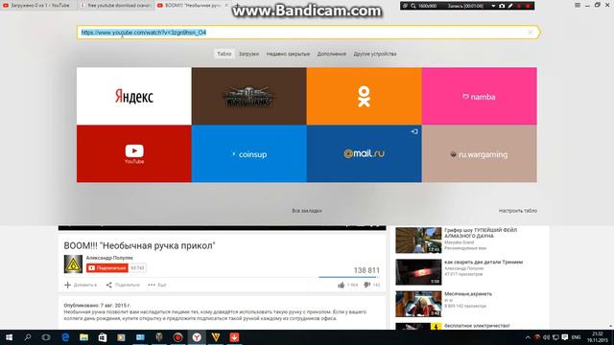Click the 138 811 view count
This screenshot has height=345, width=614.
[366, 270]
